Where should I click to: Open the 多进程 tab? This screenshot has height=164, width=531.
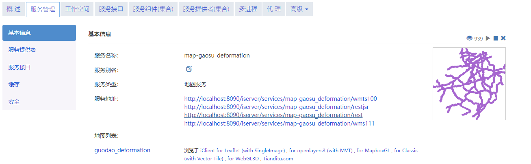[x=248, y=9]
